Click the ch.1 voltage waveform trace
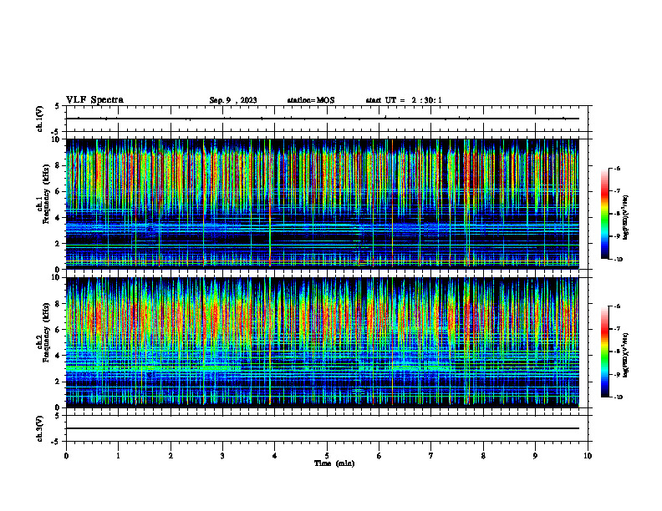This screenshot has width=662, height=511. tap(322, 119)
